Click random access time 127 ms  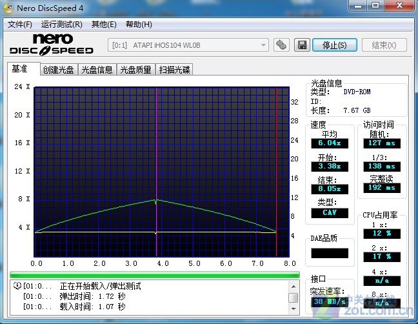coord(382,143)
